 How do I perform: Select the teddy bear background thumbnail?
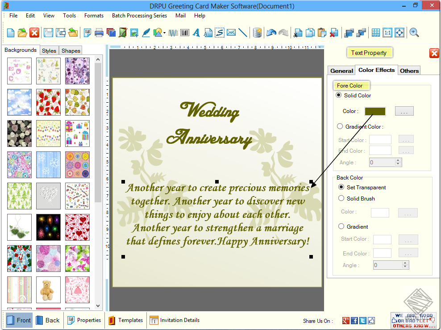coord(48,290)
